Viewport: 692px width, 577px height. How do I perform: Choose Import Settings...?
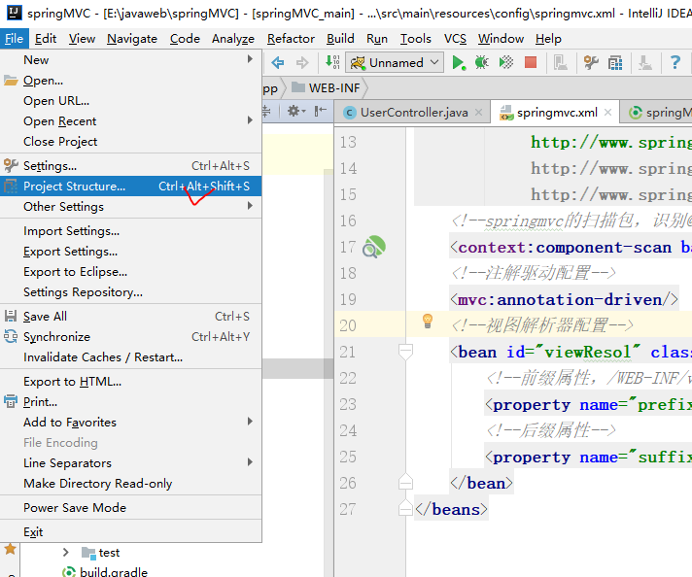pyautogui.click(x=130, y=231)
